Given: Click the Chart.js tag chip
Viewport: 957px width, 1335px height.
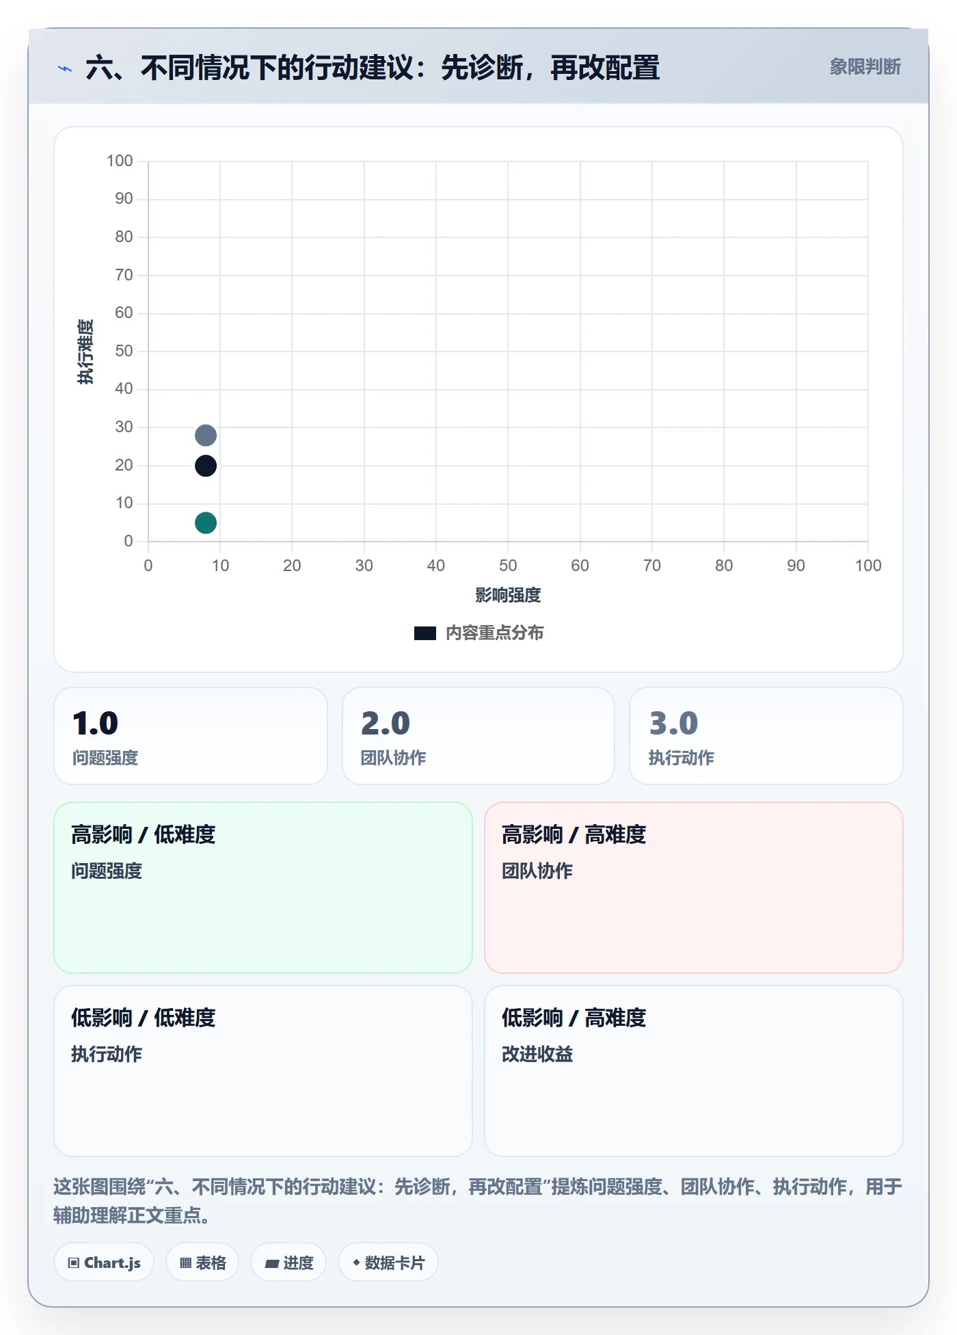Looking at the screenshot, I should 104,1263.
